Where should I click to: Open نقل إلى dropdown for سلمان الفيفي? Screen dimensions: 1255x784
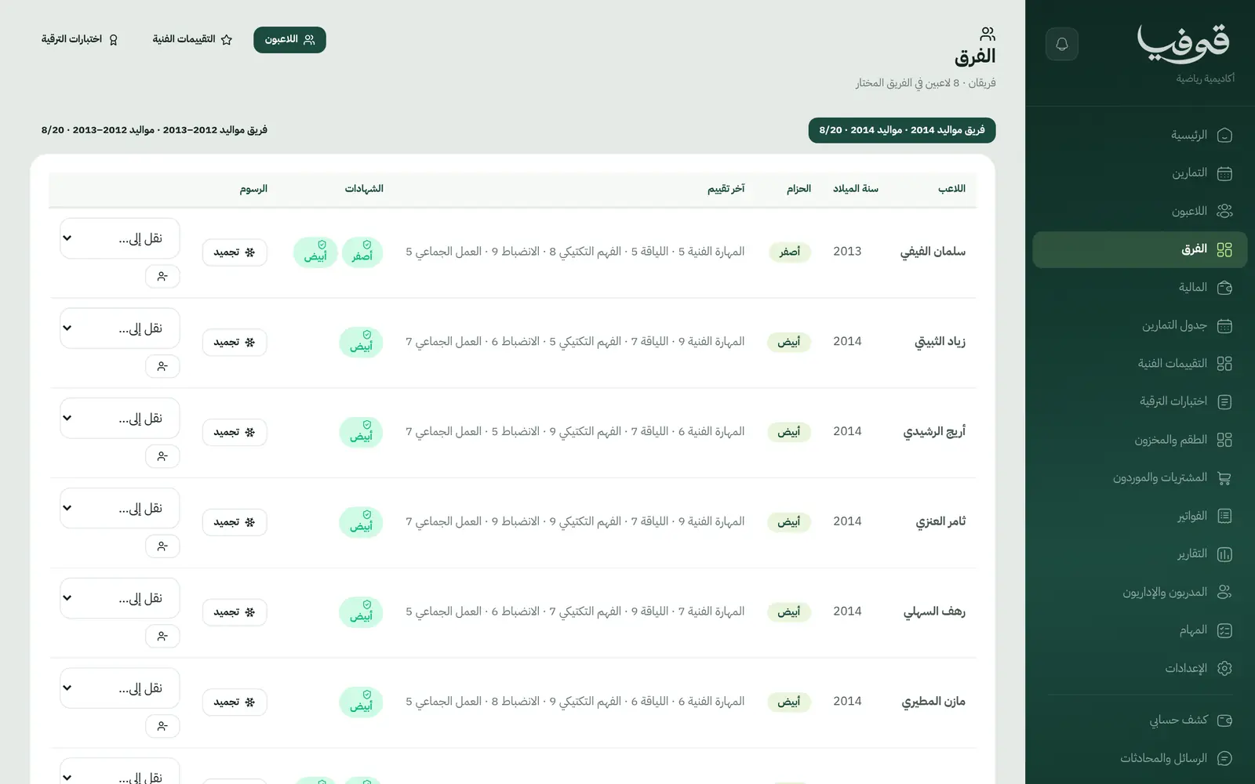pos(120,238)
